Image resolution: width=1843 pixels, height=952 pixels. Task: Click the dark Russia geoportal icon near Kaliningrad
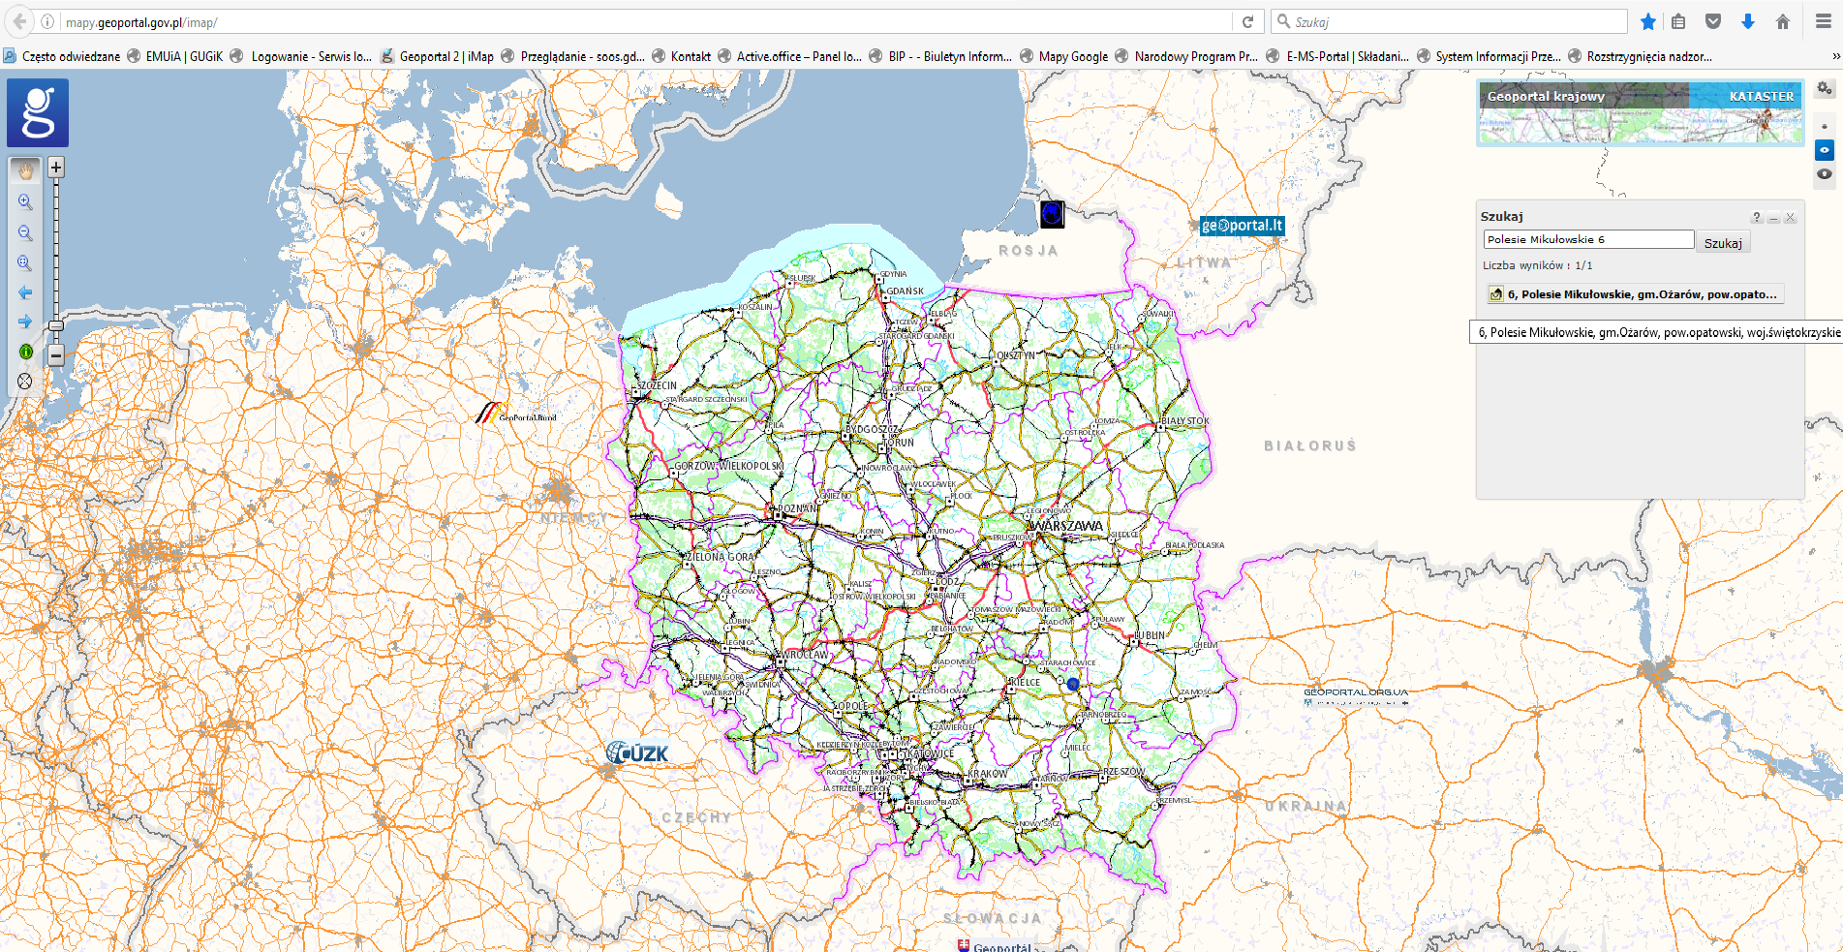(x=1053, y=214)
